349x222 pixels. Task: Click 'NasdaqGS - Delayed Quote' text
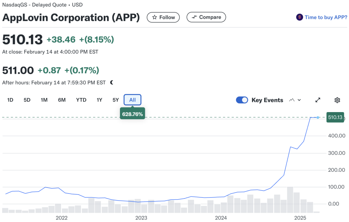[34, 5]
